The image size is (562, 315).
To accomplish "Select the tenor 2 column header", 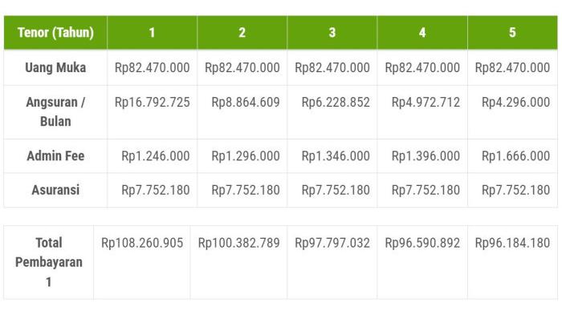I will click(242, 33).
